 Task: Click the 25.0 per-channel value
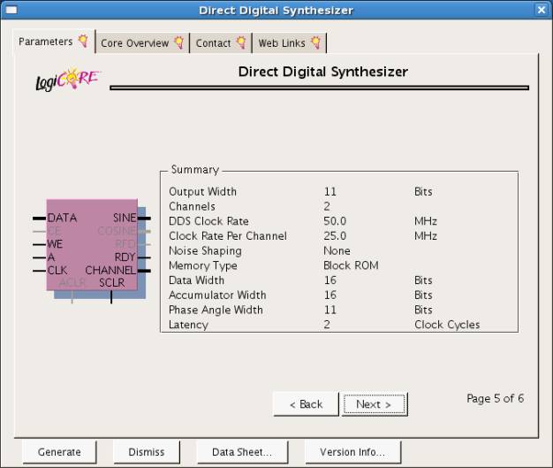(335, 236)
